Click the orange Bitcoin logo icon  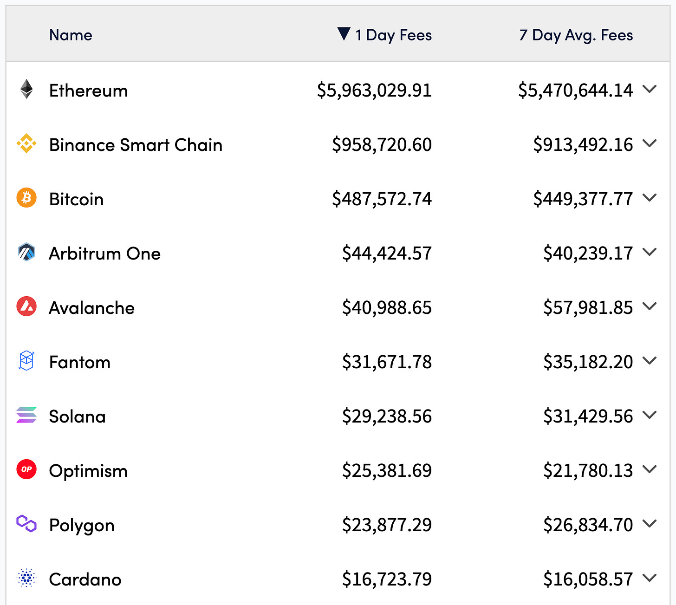pyautogui.click(x=26, y=198)
